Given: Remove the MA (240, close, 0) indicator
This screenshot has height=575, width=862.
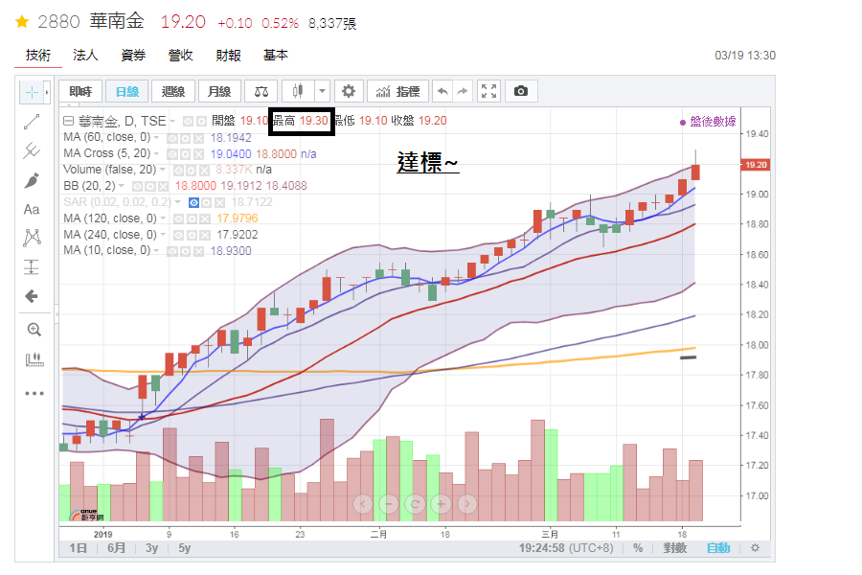Looking at the screenshot, I should click(x=205, y=235).
